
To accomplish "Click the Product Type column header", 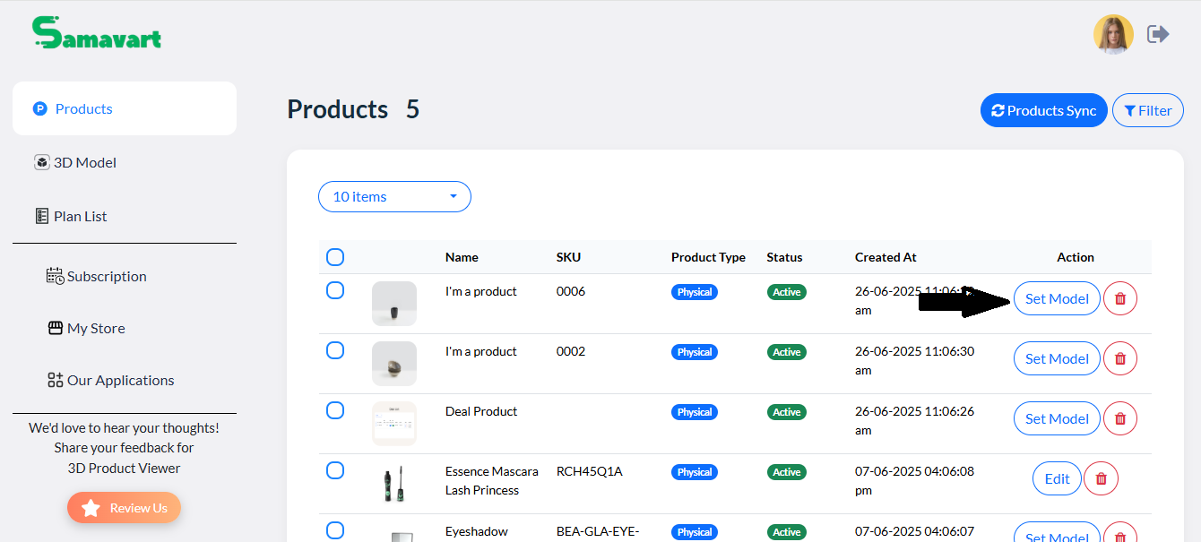I will pyautogui.click(x=708, y=257).
